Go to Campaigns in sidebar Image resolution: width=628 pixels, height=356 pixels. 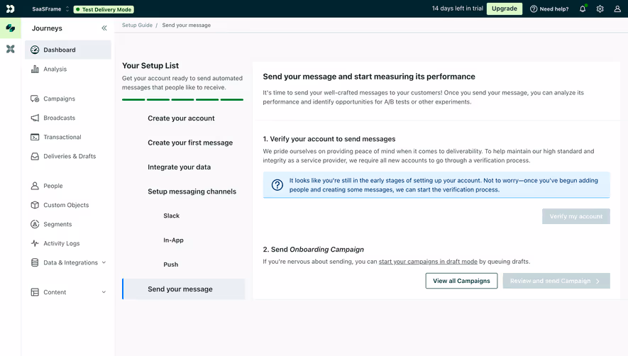pos(68,99)
